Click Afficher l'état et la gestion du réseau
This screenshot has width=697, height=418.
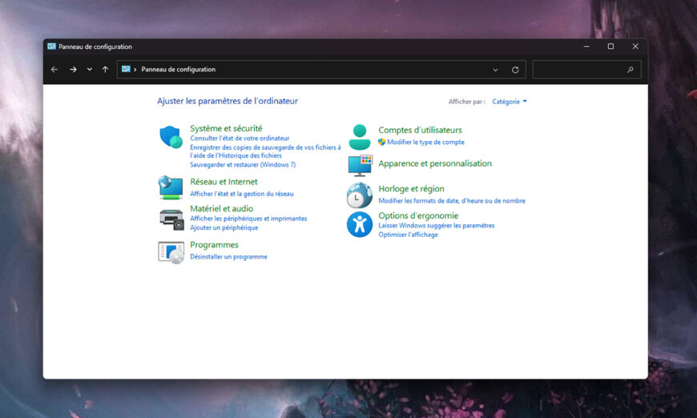coord(242,194)
